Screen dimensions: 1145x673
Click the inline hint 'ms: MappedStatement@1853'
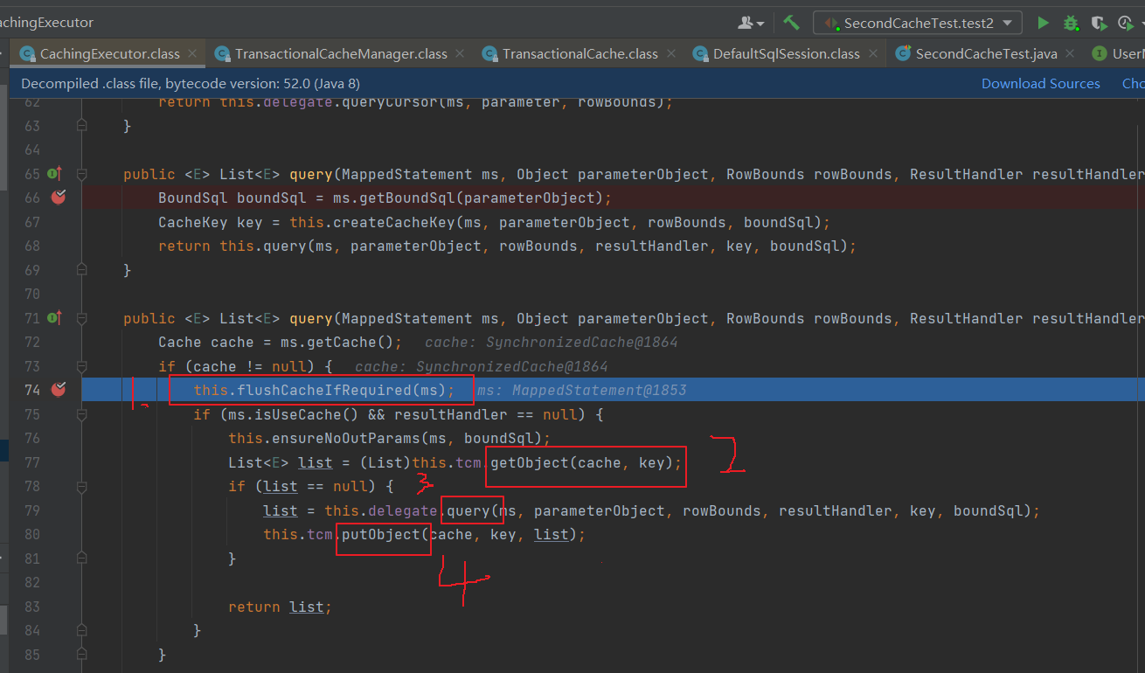point(582,390)
